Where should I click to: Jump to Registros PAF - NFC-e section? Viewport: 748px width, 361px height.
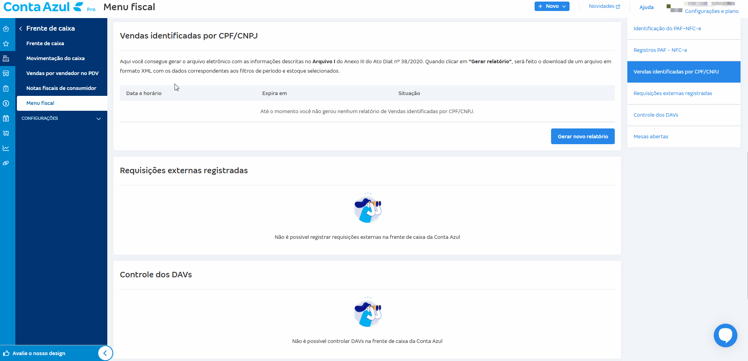point(660,50)
